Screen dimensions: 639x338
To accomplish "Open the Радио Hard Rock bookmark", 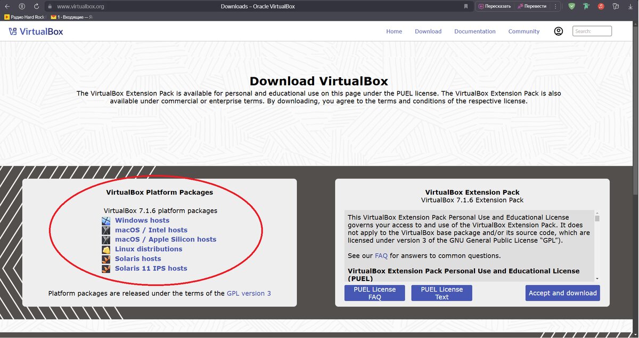I will click(x=24, y=17).
